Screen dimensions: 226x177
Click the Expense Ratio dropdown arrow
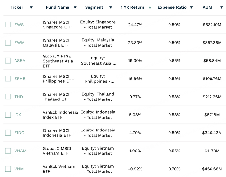point(191,7)
